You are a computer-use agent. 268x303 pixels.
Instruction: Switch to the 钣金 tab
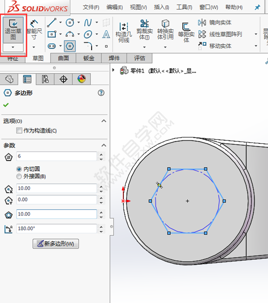[x=88, y=58]
